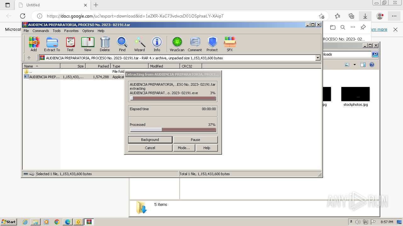Cancel the extraction
The image size is (403, 226).
[x=150, y=148]
